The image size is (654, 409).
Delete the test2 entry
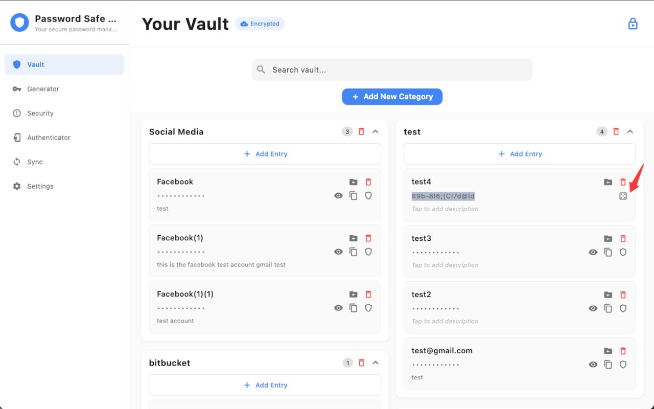[x=623, y=295]
